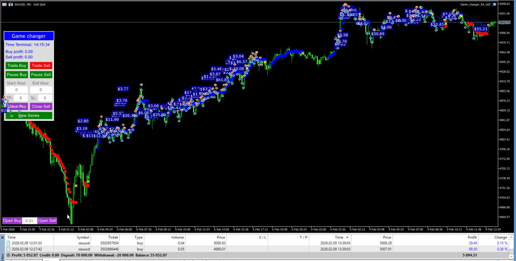Image resolution: width=516 pixels, height=261 pixels.
Task: Click the Game_changer_EA_mt5 expert hat icon
Action: tap(495, 4)
